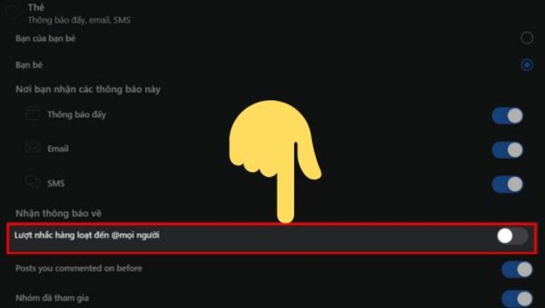The width and height of the screenshot is (545, 308).
Task: Click the Bạn của bạn bè label
Action: click(x=46, y=38)
